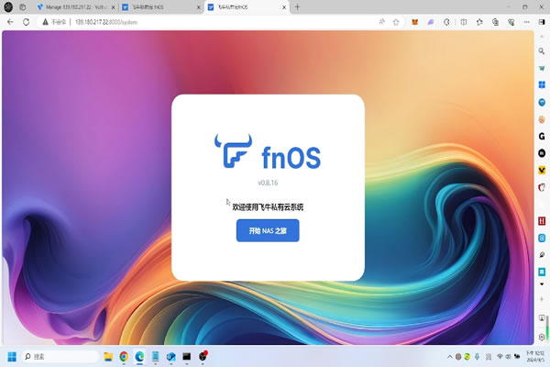Image resolution: width=550 pixels, height=367 pixels.
Task: Add this page to favorites with the star icon
Action: pos(394,21)
